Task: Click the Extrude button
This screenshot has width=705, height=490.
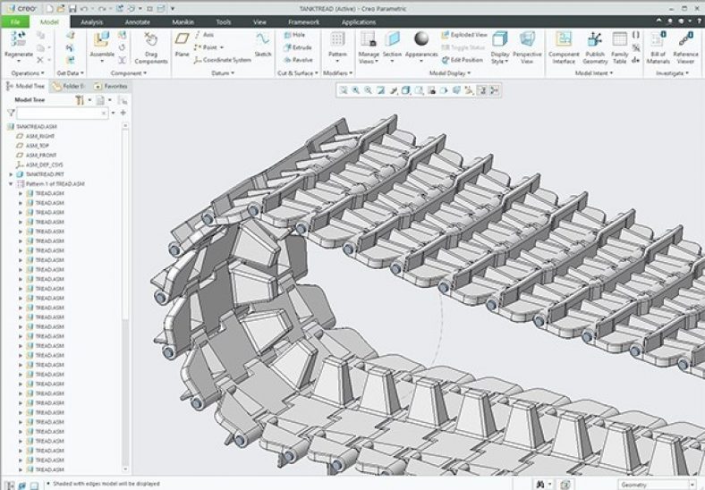Action: [296, 46]
